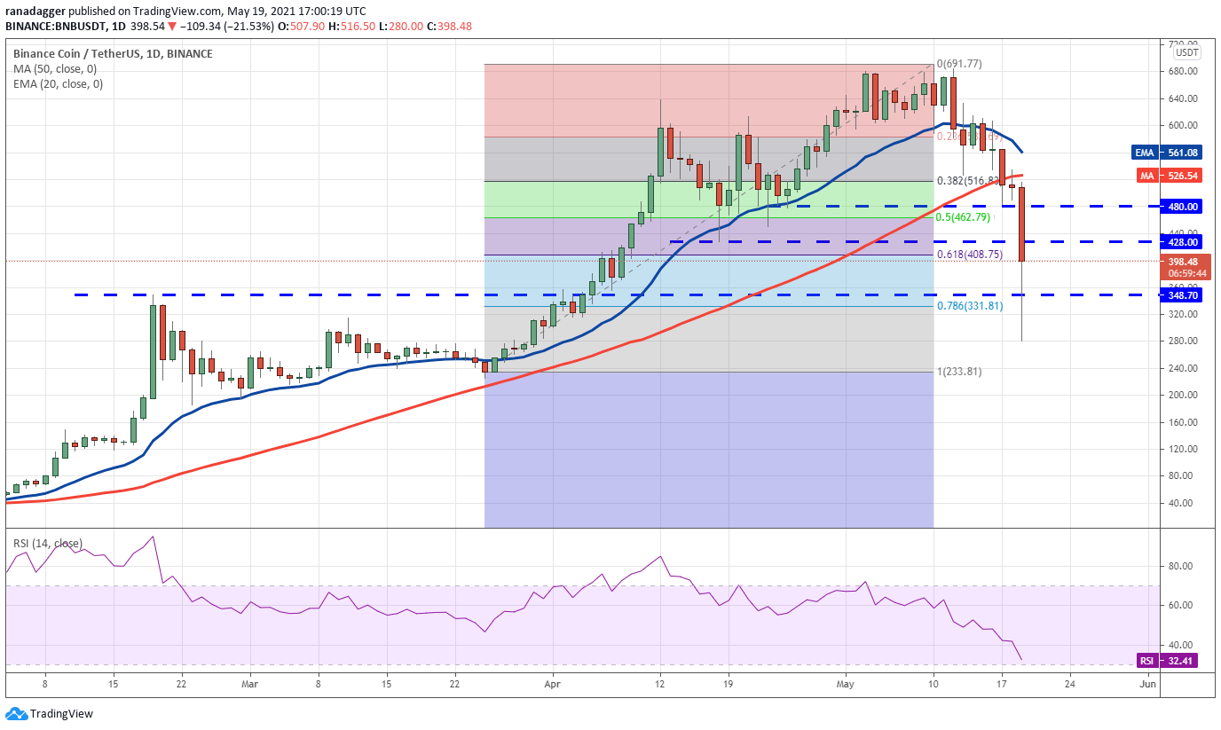Click the USDT currency label on price axis
This screenshot has width=1221, height=730.
pyautogui.click(x=1186, y=53)
